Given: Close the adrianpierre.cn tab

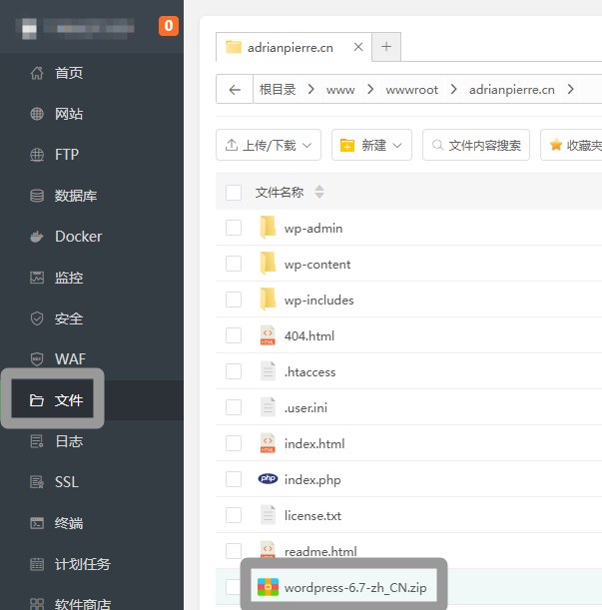Looking at the screenshot, I should click(357, 47).
